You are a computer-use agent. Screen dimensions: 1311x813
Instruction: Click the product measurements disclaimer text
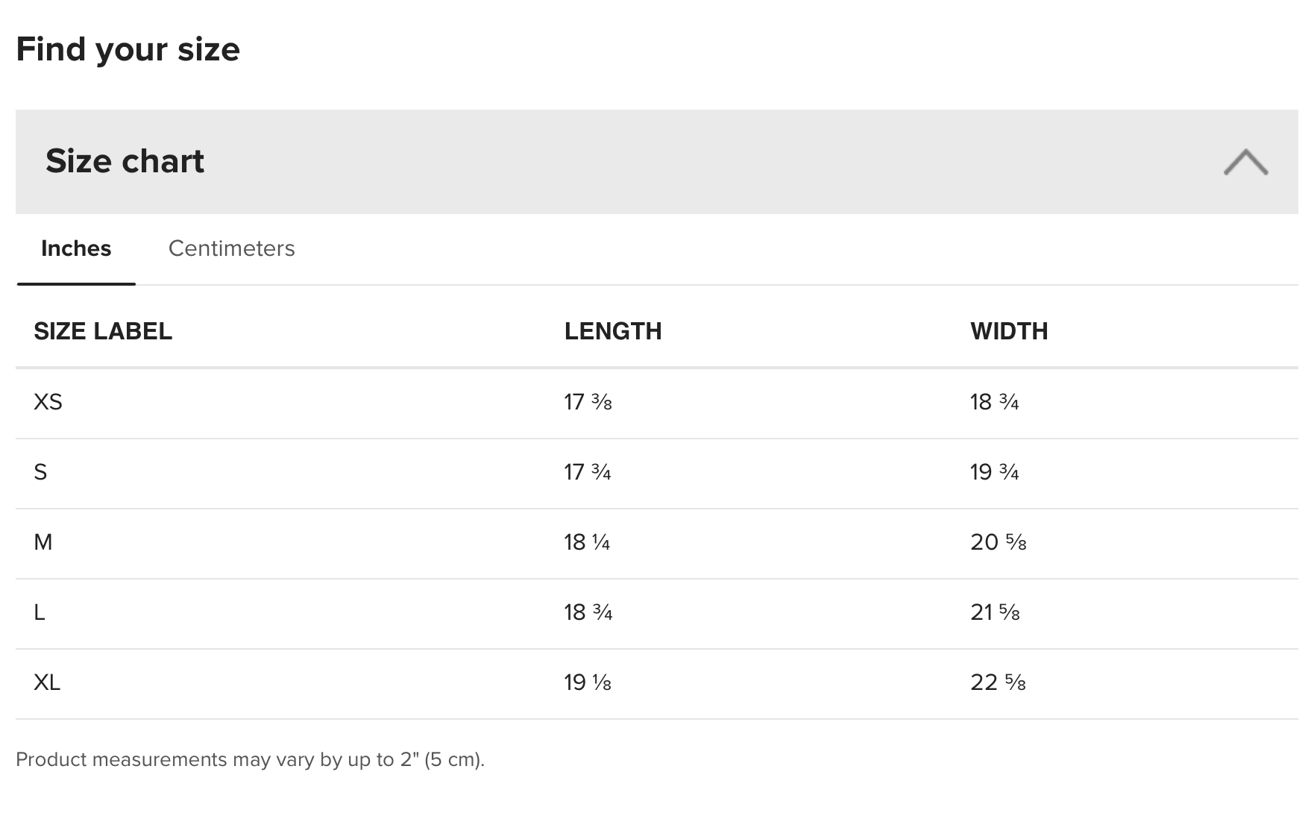coord(250,759)
